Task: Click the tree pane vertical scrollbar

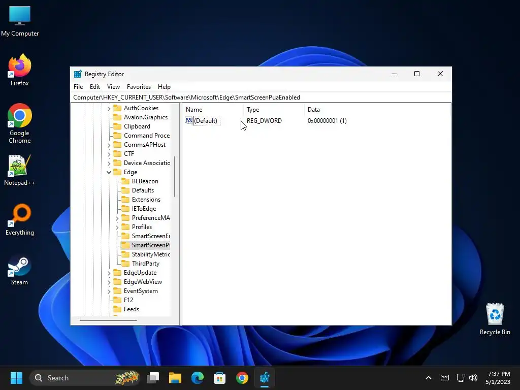Action: [x=175, y=177]
